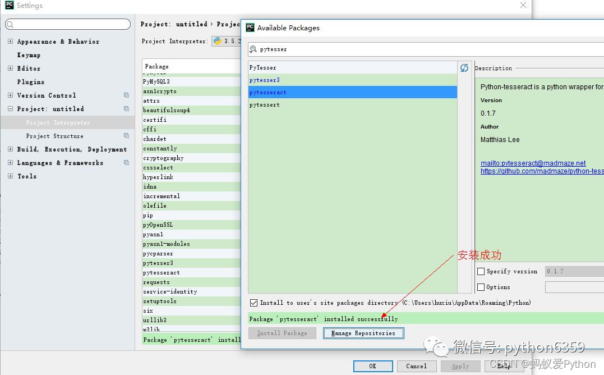Image resolution: width=604 pixels, height=375 pixels.
Task: Click the Python interpreter icon in dropdown
Action: pyautogui.click(x=217, y=41)
